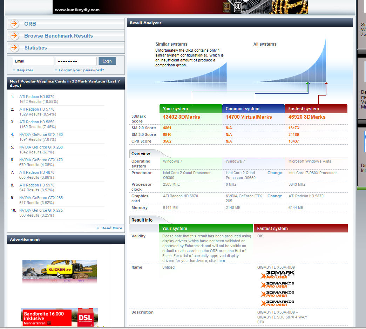The width and height of the screenshot is (366, 329).
Task: Click the Untitled result name
Action: (x=168, y=267)
